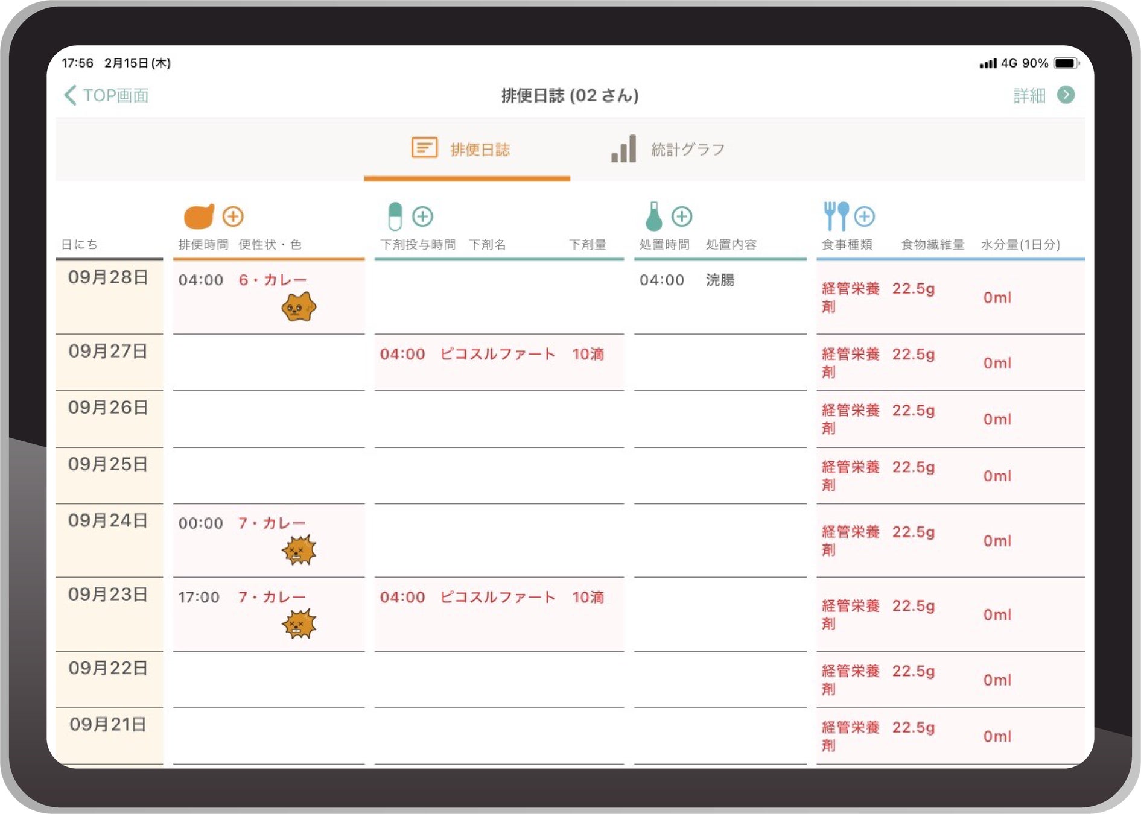Open the 00:00 7・カレー stool entry
The width and height of the screenshot is (1141, 814).
(x=269, y=540)
